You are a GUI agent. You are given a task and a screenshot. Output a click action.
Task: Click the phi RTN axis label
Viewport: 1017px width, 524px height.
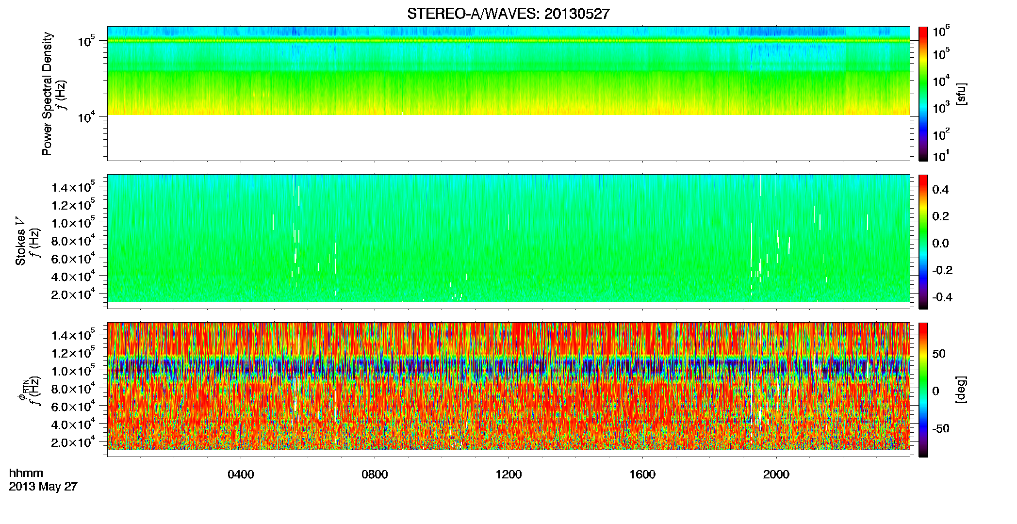pyautogui.click(x=22, y=390)
